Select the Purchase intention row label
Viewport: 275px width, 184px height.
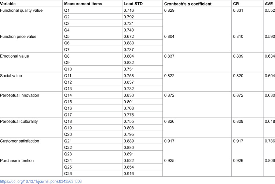[x=16, y=160]
